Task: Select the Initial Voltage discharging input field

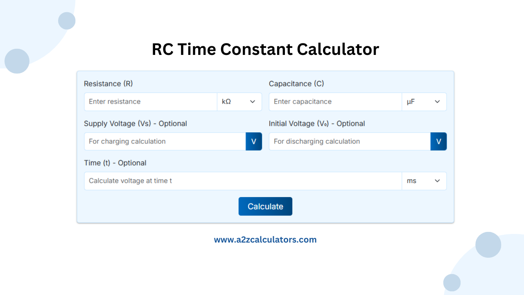Action: pyautogui.click(x=348, y=141)
